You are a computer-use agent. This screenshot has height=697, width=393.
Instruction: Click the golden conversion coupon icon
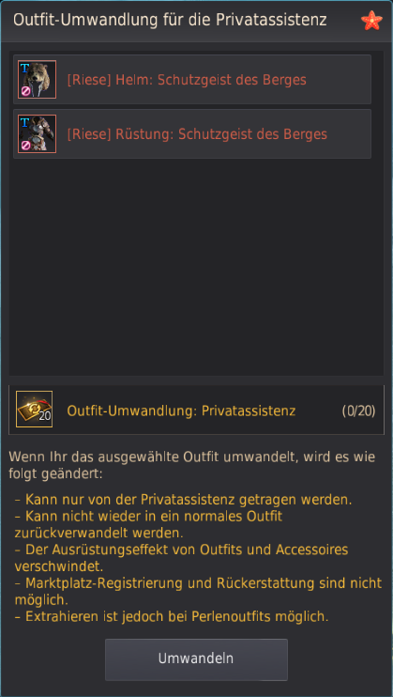click(34, 410)
